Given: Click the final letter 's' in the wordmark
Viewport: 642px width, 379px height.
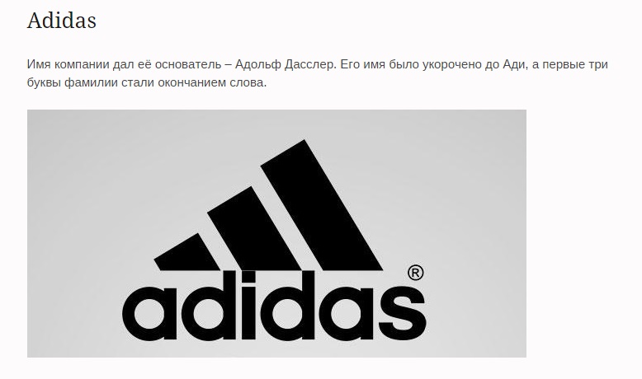Looking at the screenshot, I should 403,314.
